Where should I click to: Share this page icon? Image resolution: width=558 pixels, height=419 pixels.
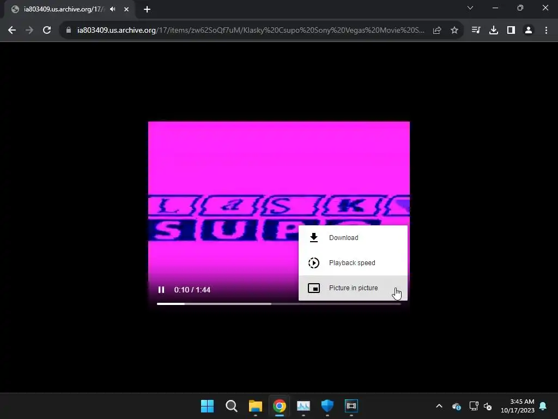(x=437, y=31)
